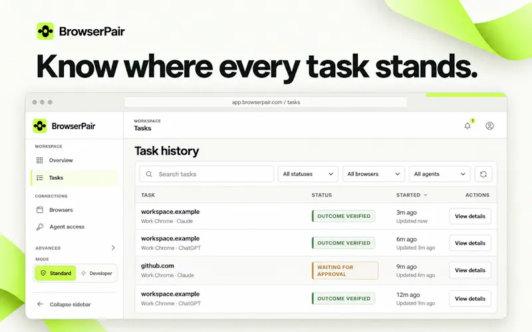Screen dimensions: 532x332
Task: Click the shield icon on Standard mode
Action: 43,273
